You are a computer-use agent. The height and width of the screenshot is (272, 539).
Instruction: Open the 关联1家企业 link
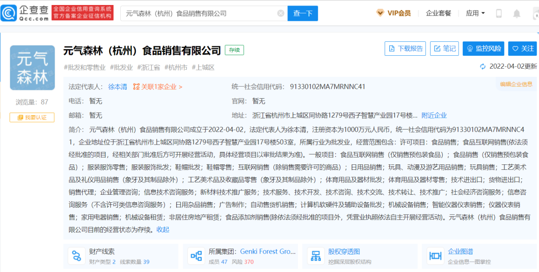(162, 87)
